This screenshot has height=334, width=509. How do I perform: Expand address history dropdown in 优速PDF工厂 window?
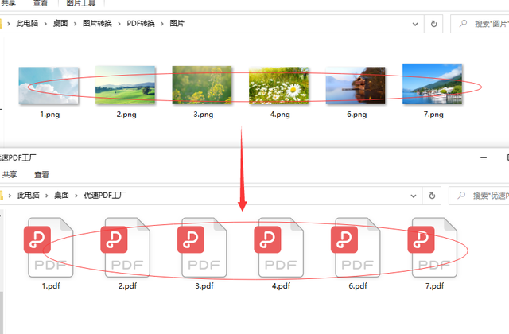click(x=414, y=195)
